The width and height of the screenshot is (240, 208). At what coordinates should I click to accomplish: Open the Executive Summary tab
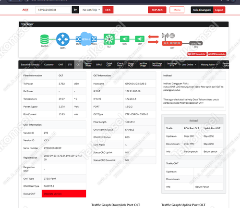[x=30, y=64]
